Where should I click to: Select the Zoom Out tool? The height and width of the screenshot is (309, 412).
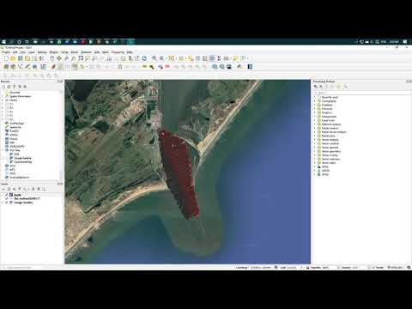pyautogui.click(x=74, y=58)
